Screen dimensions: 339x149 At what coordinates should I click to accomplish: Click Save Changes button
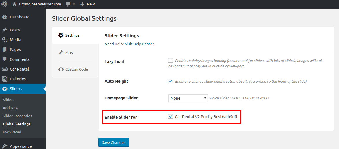[x=114, y=143]
